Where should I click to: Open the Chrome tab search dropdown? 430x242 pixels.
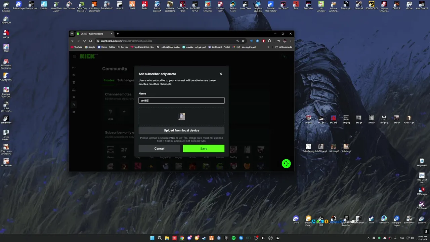click(x=72, y=34)
